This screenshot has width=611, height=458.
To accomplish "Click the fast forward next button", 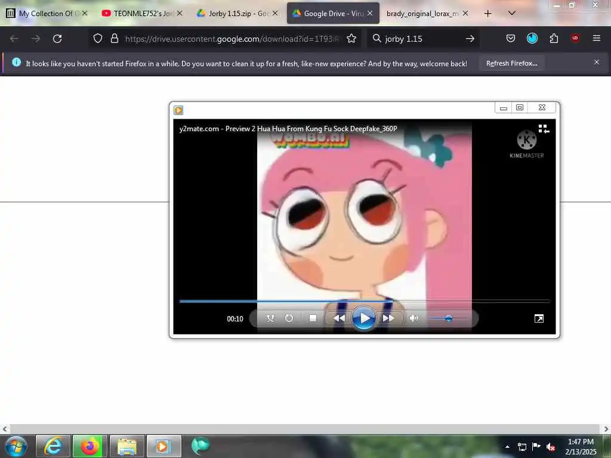I will pyautogui.click(x=388, y=318).
